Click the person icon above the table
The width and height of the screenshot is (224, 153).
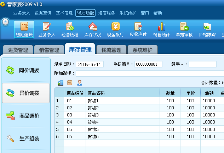80,83
